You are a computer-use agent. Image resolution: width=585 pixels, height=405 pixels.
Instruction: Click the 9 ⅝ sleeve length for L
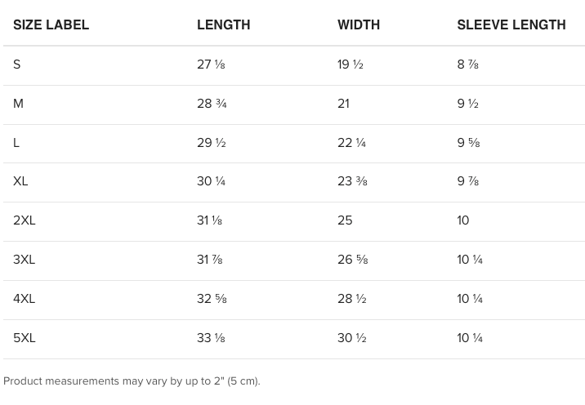pyautogui.click(x=468, y=143)
